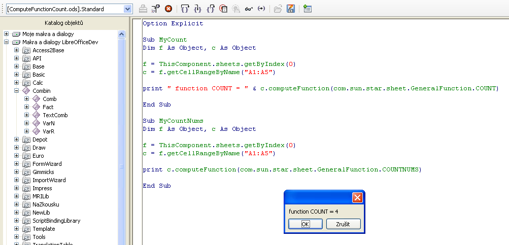Toggle Enable Watch glasses icon

249,9
